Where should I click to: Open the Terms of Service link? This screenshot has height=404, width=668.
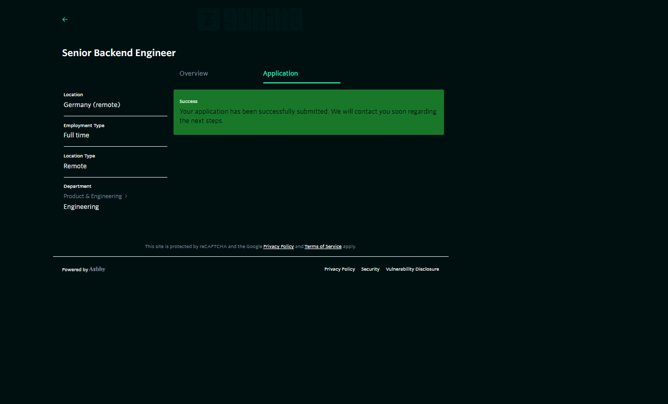click(x=323, y=247)
